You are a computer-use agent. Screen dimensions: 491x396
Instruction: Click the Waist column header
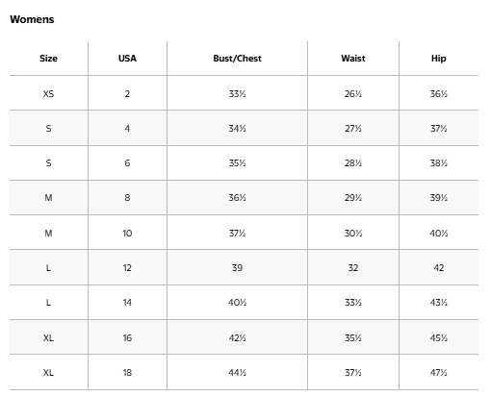point(353,59)
